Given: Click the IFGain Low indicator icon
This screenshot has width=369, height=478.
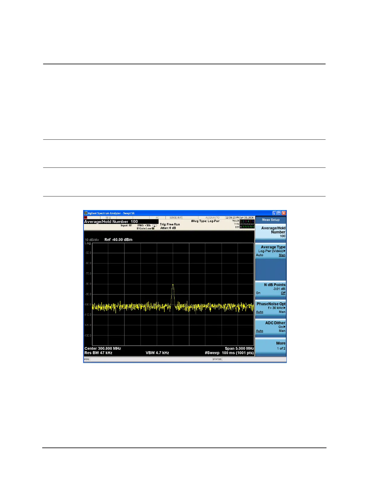Looking at the screenshot, I should (153, 228).
